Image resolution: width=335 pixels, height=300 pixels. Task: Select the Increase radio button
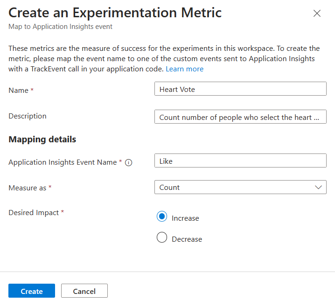[x=162, y=216]
